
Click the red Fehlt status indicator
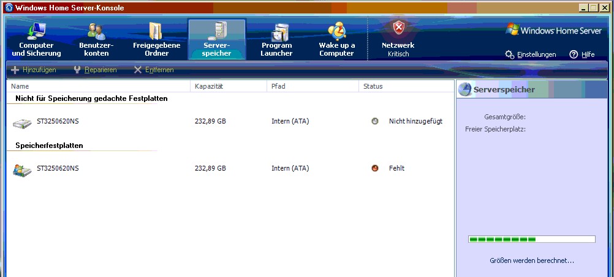tap(375, 168)
